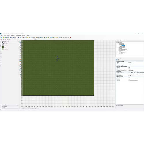The width and height of the screenshot is (144, 144).
Task: Collapse the Position property group
Action: point(116,71)
